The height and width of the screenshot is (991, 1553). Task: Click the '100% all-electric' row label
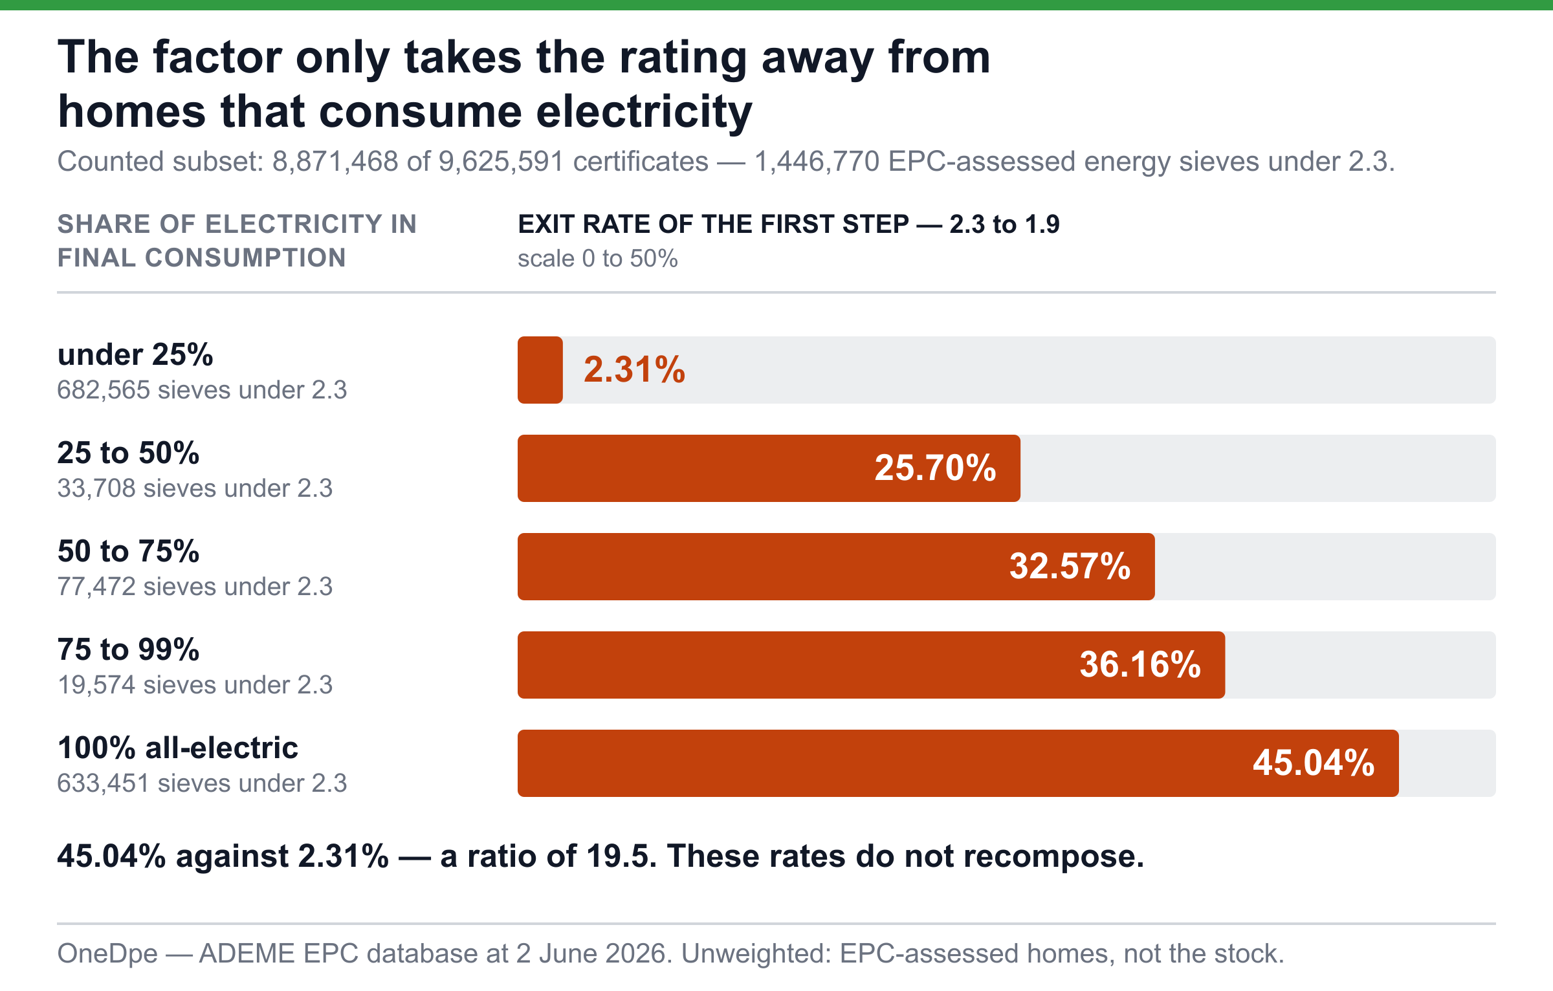click(178, 748)
